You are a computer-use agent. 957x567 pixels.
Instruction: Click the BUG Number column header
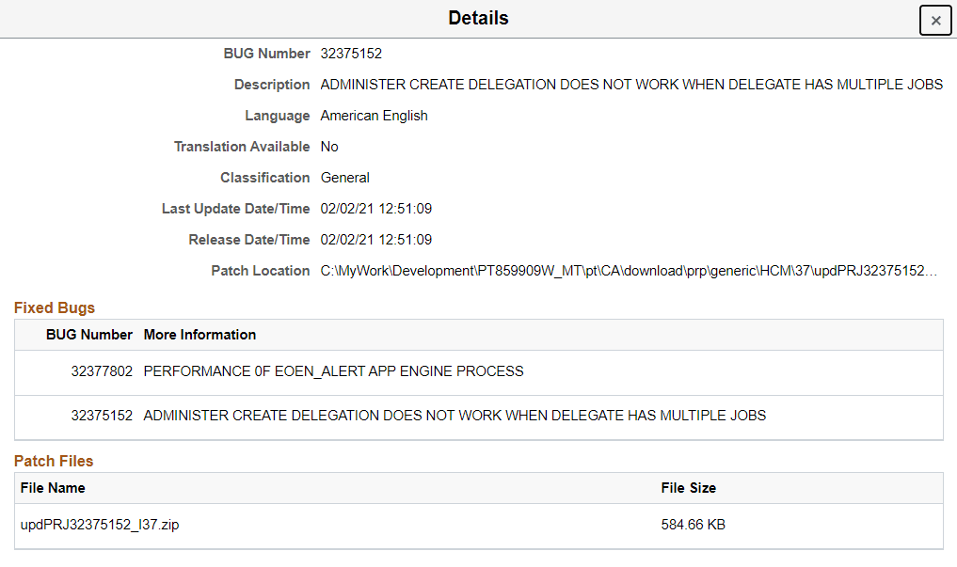point(88,334)
